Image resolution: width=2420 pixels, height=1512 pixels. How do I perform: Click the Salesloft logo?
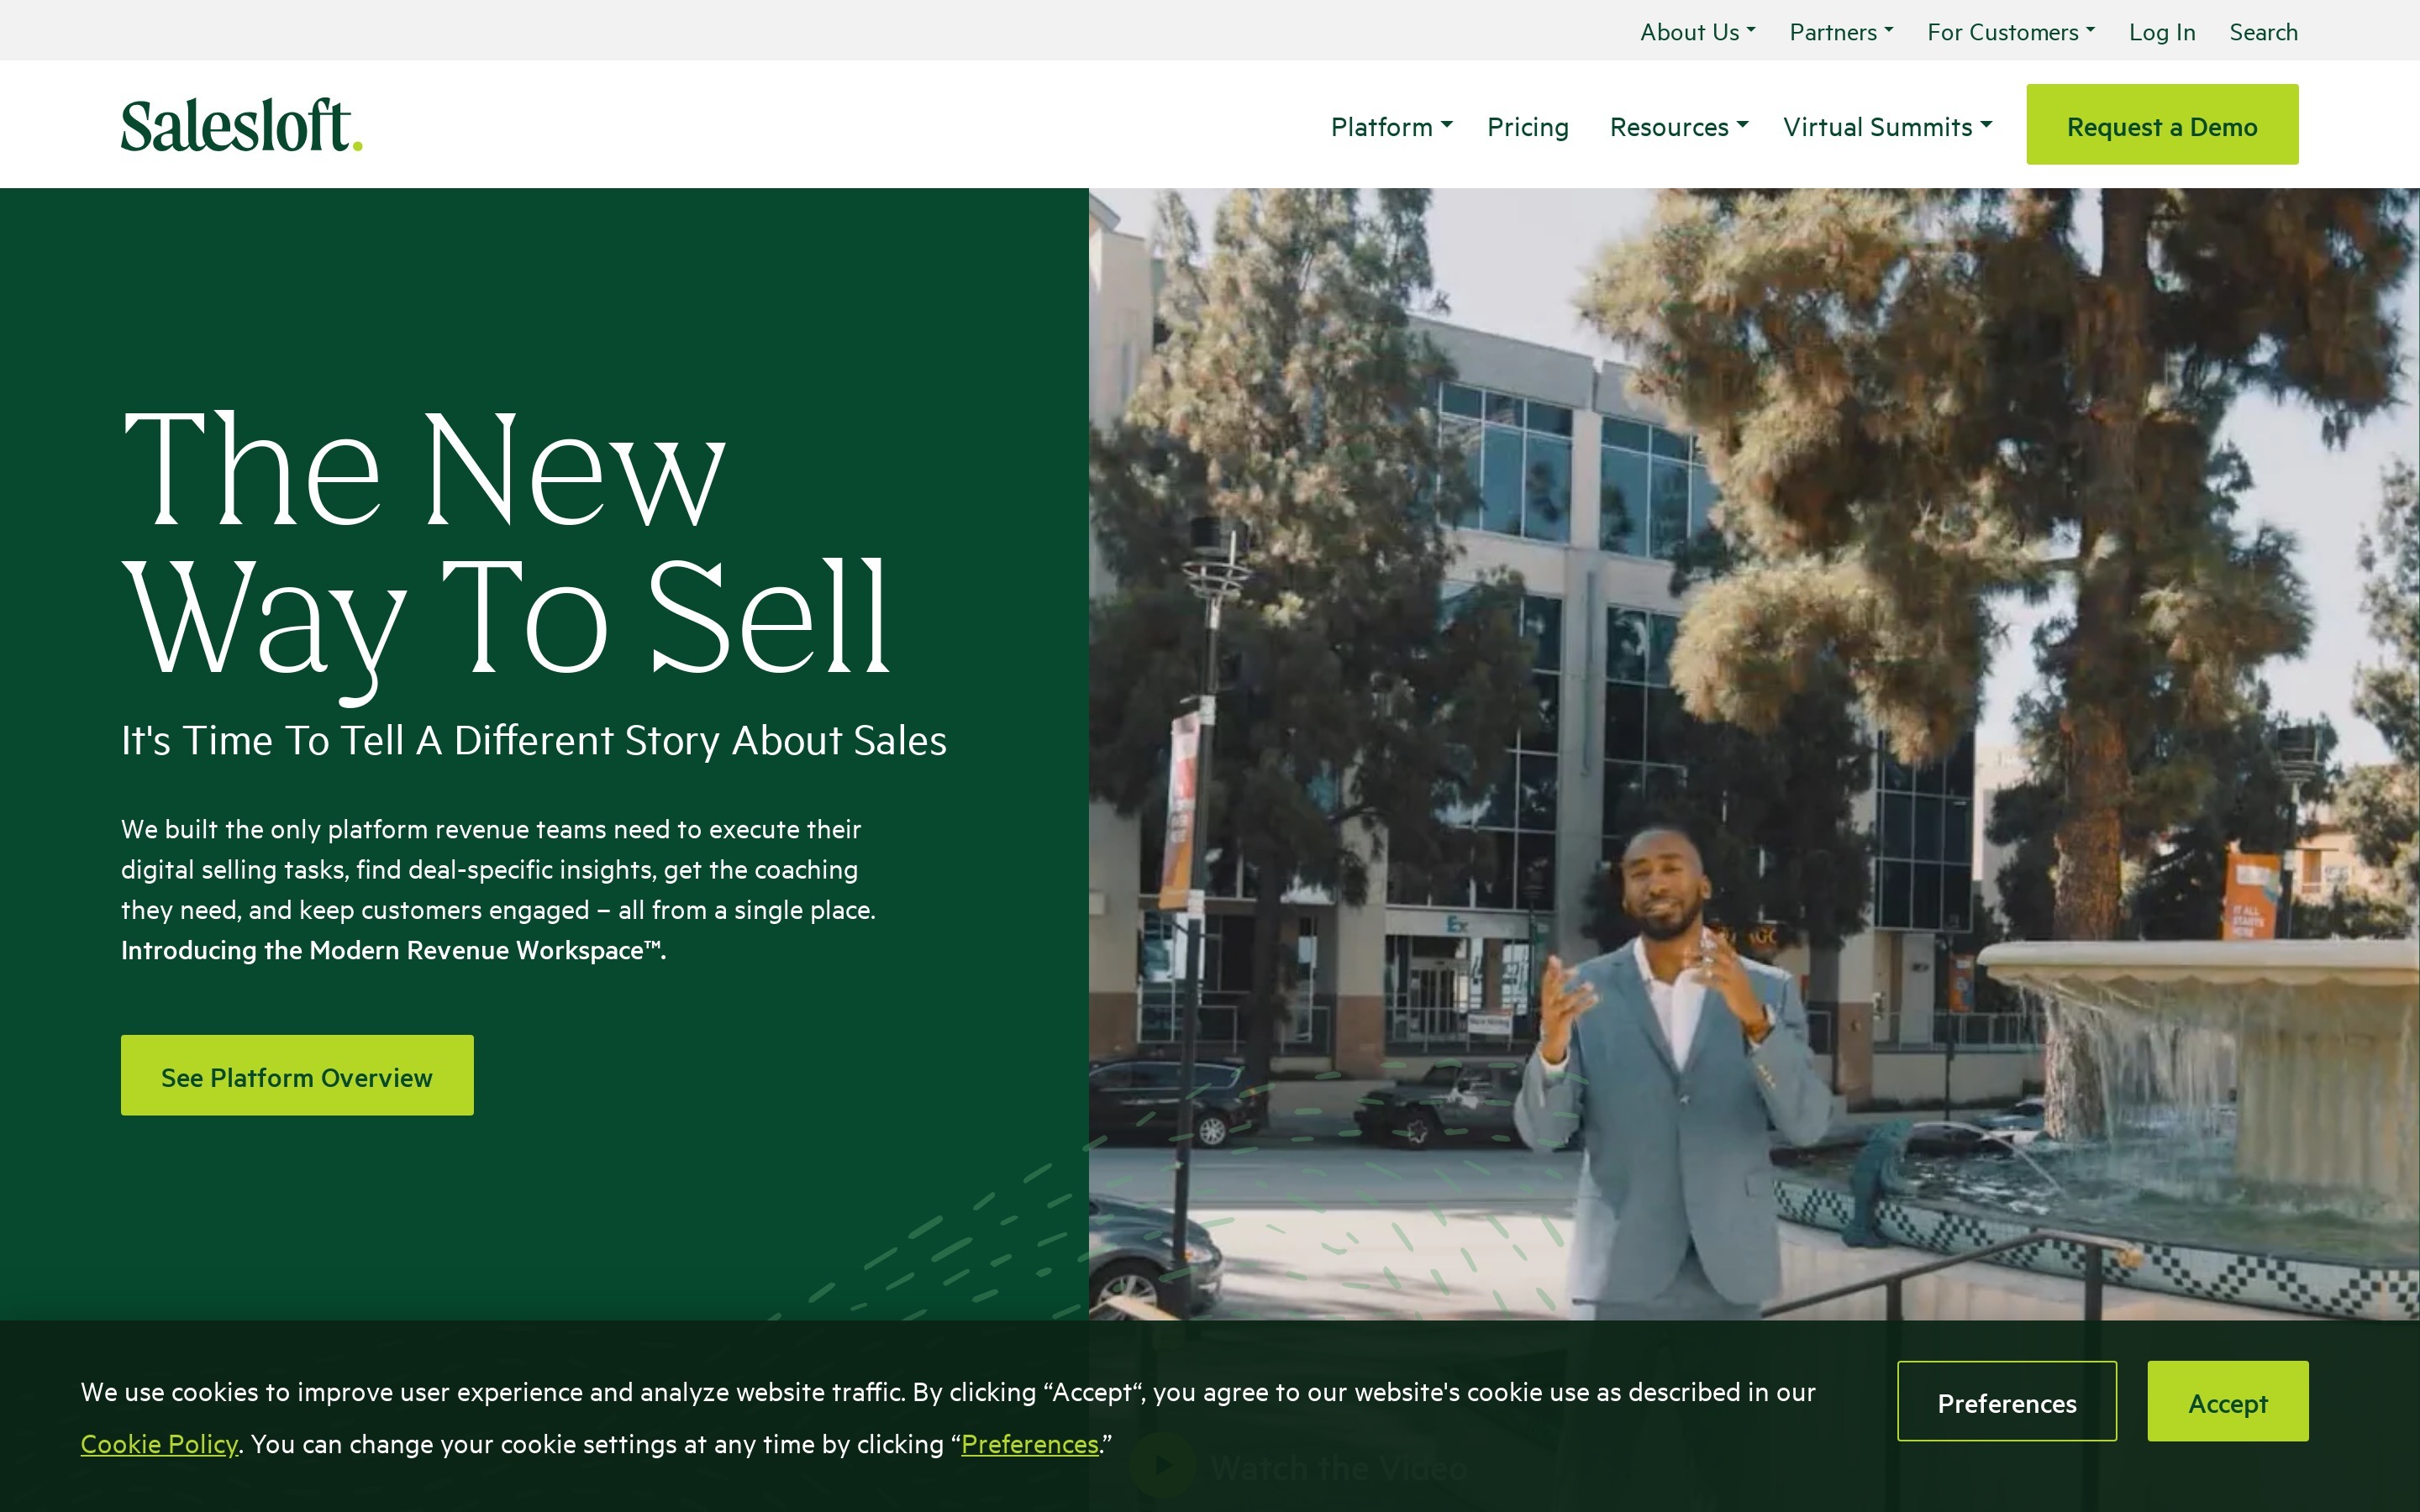click(241, 126)
